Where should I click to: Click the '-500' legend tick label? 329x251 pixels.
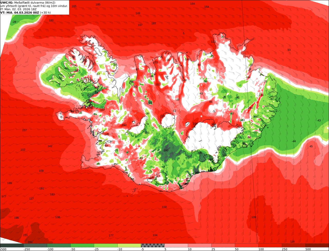(x=3, y=249)
